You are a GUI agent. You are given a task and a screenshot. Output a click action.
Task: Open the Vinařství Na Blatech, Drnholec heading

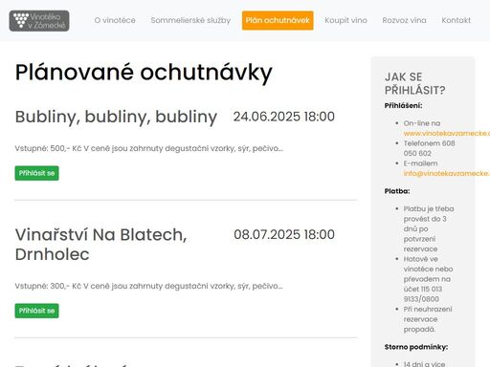click(x=100, y=245)
